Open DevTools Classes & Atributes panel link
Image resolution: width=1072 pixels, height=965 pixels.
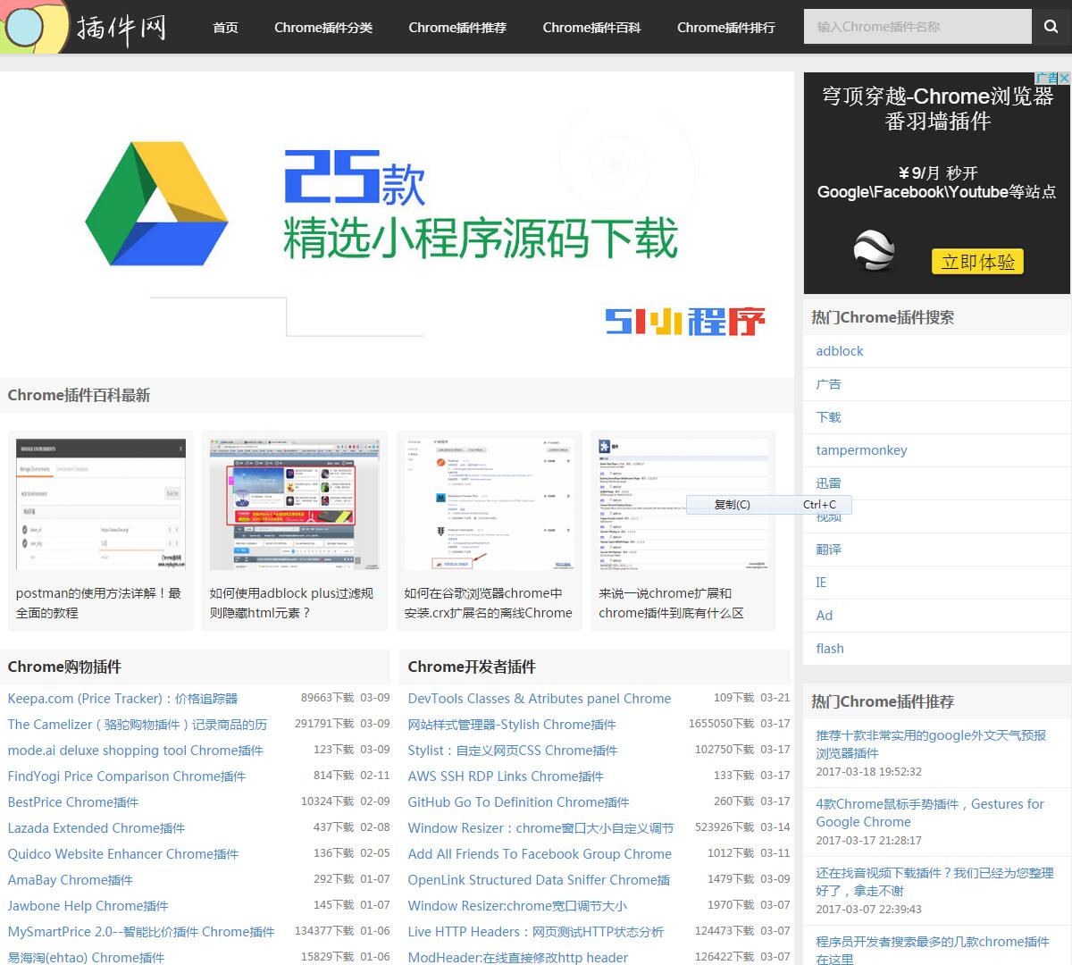tap(540, 699)
